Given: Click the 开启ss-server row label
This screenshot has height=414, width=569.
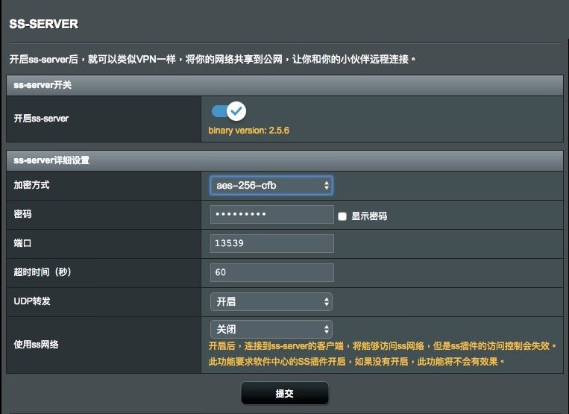Looking at the screenshot, I should [x=41, y=119].
